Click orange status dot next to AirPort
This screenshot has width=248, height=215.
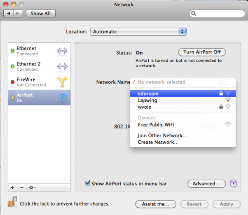coord(12,98)
